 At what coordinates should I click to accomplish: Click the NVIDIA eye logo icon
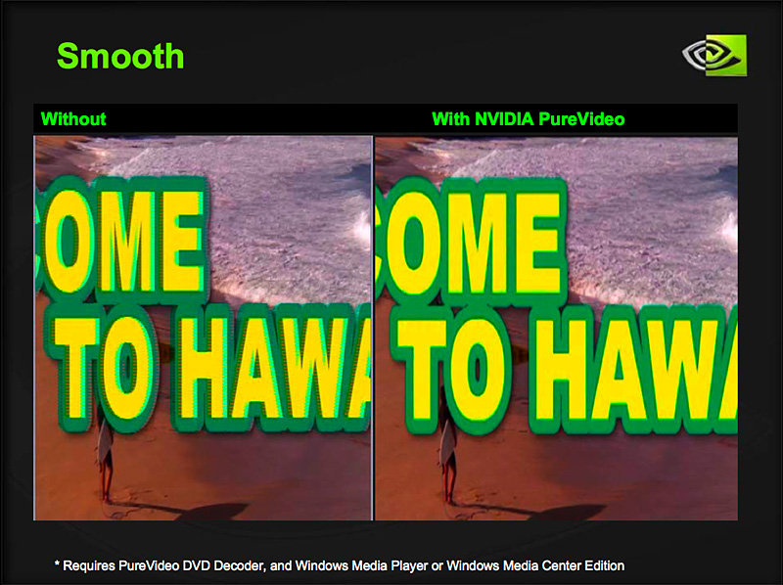click(x=714, y=55)
